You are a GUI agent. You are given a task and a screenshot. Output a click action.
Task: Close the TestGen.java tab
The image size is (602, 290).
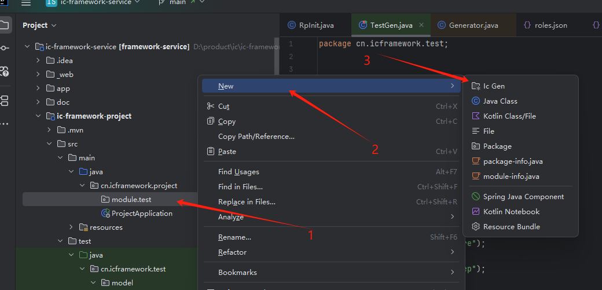[421, 25]
